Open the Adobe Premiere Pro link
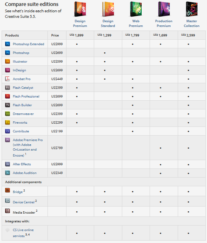This screenshot has width=207, height=243. point(28,147)
